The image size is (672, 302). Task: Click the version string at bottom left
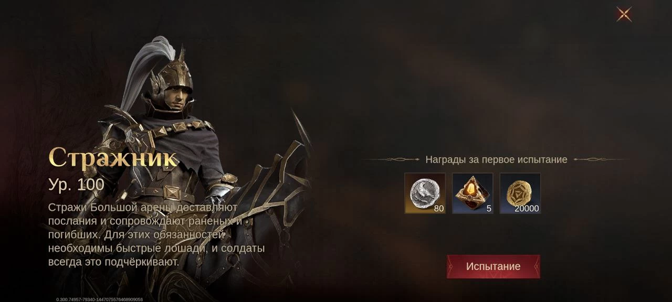[x=99, y=299]
